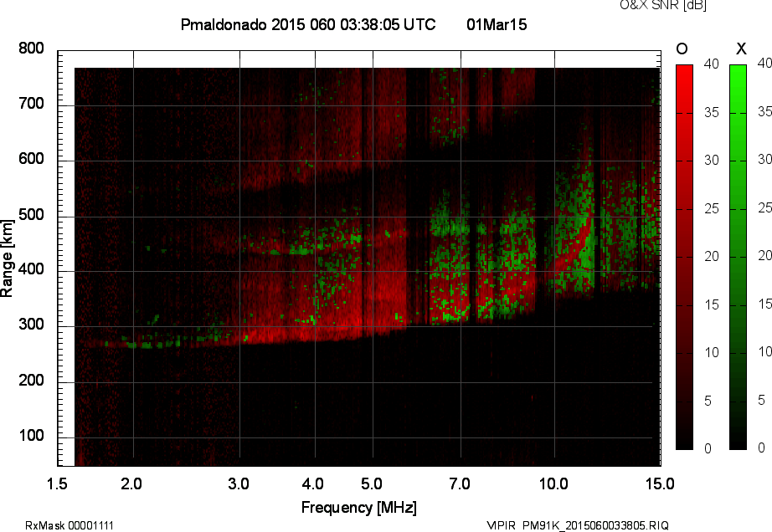Click the frequency tick label 7.0

[x=460, y=483]
